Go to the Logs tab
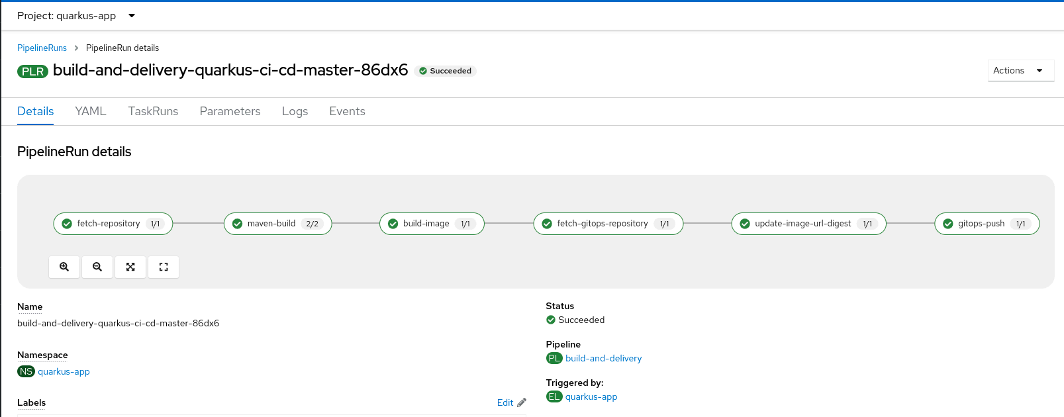Viewport: 1064px width, 417px height. pos(295,111)
